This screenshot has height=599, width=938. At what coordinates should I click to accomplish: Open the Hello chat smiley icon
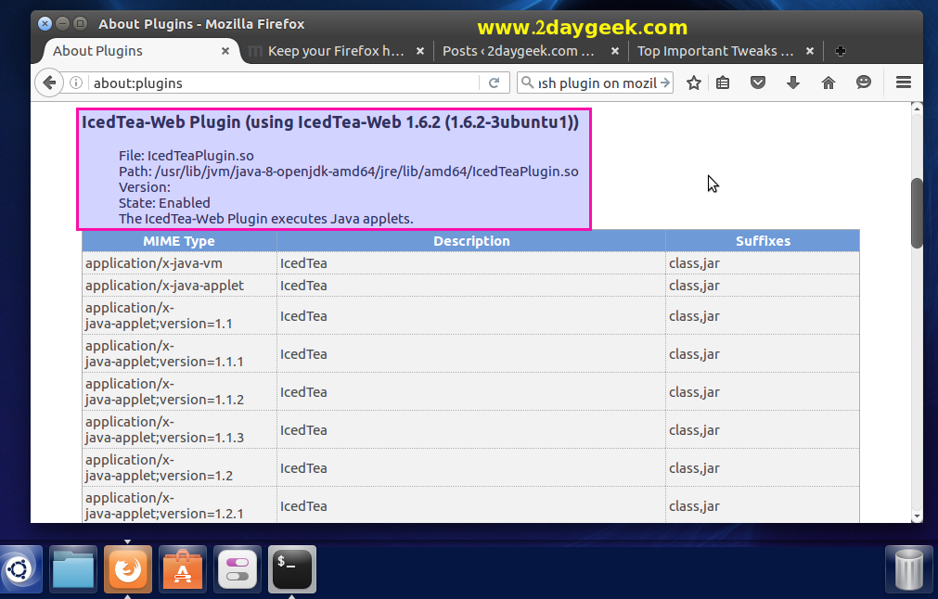[x=863, y=82]
